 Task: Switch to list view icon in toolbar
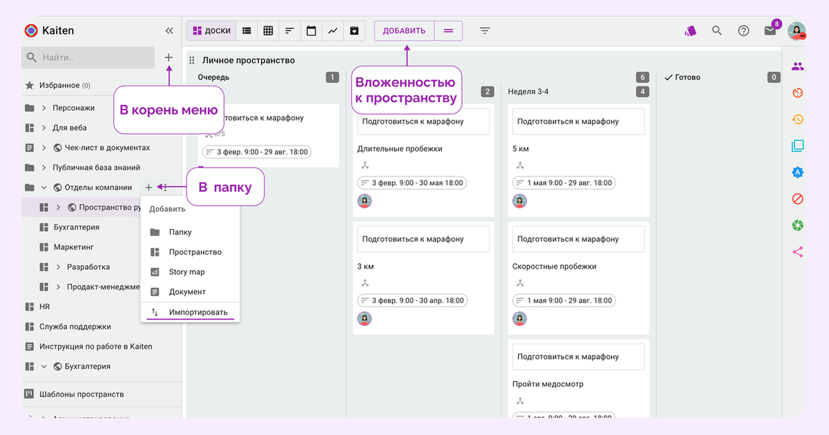coord(247,30)
